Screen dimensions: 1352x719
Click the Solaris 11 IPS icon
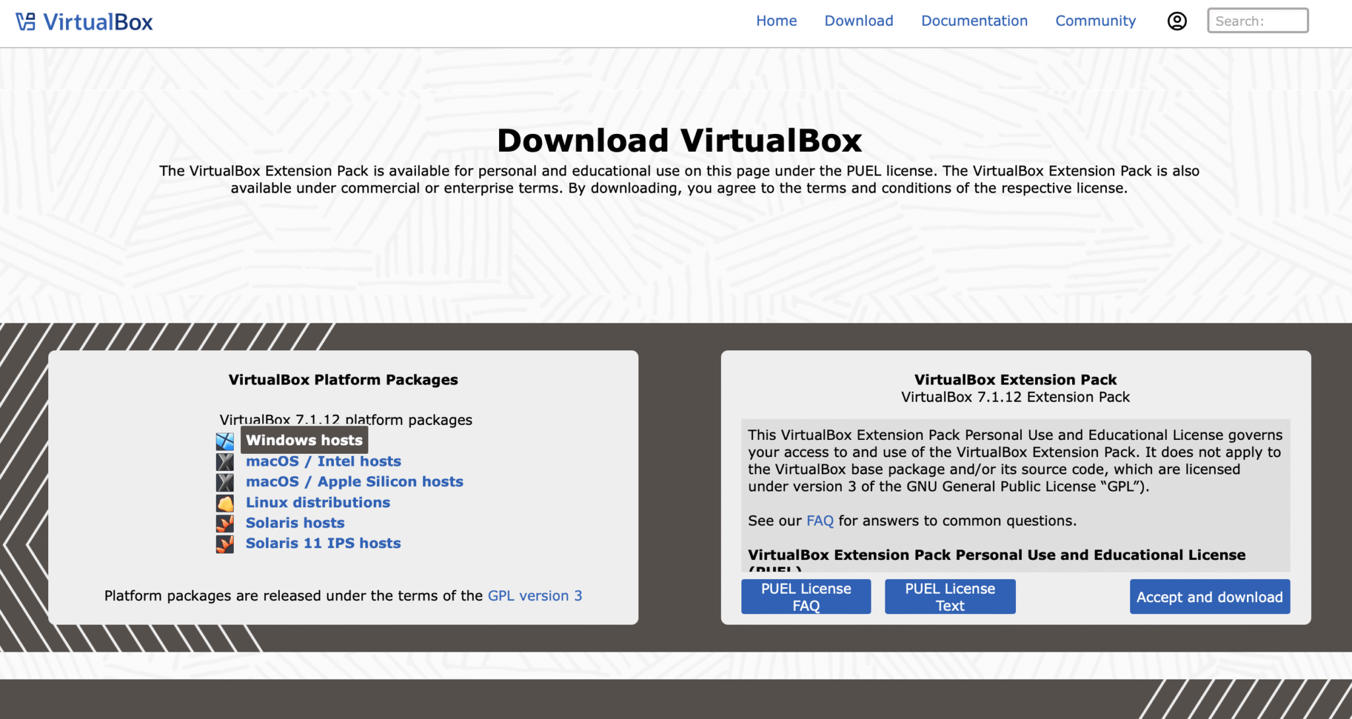225,544
